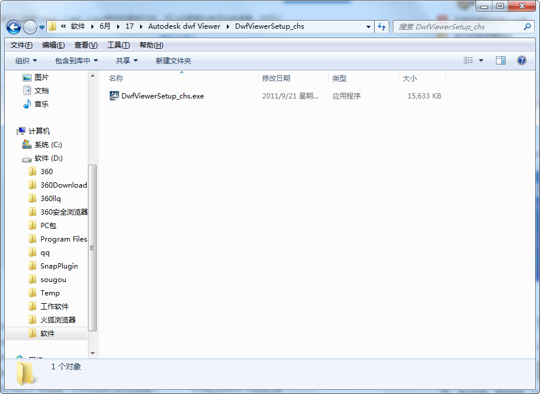Image resolution: width=540 pixels, height=394 pixels.
Task: Click the navigation pane scrollbar thumb
Action: point(92,248)
